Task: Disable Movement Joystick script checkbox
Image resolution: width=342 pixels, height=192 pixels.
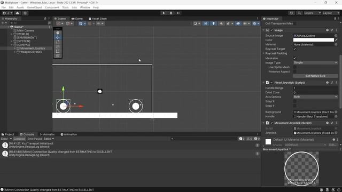Action: [x=271, y=123]
